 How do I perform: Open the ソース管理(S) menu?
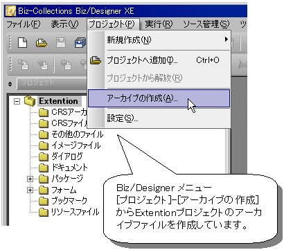coord(206,24)
